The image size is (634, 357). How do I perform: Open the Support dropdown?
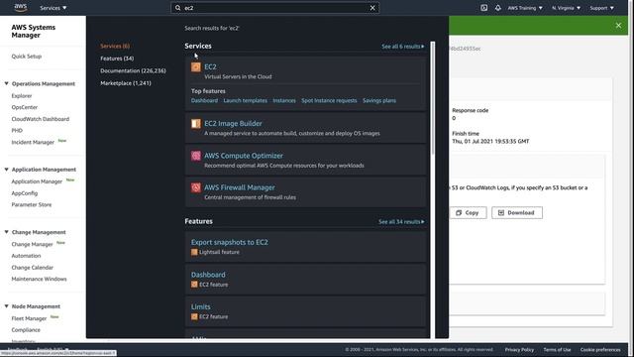tap(601, 8)
